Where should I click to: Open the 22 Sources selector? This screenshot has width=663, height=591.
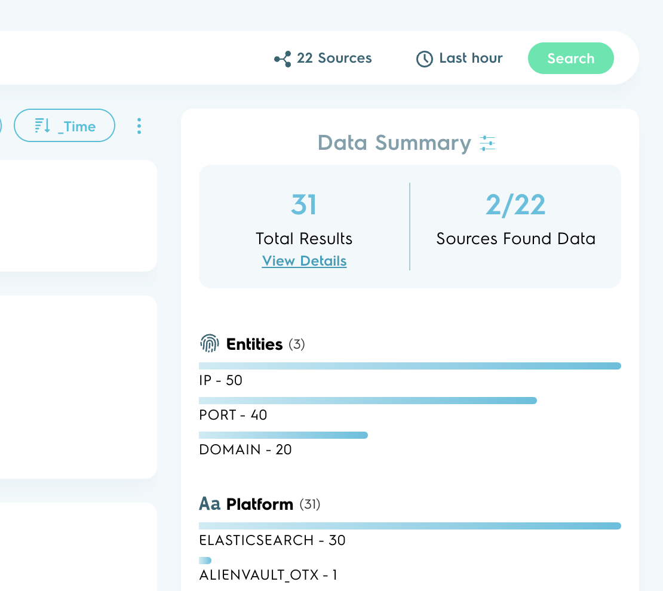(323, 59)
